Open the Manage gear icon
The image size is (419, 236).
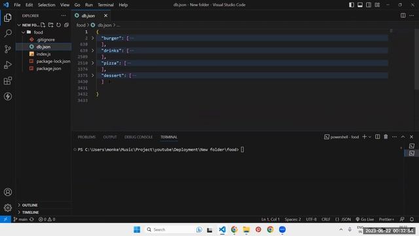click(x=8, y=208)
